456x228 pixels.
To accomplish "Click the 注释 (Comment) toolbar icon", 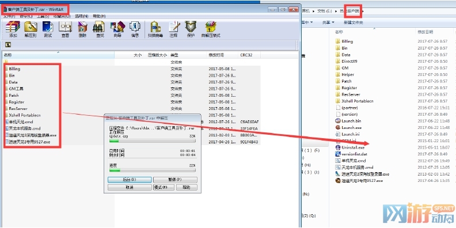I will pos(174,29).
